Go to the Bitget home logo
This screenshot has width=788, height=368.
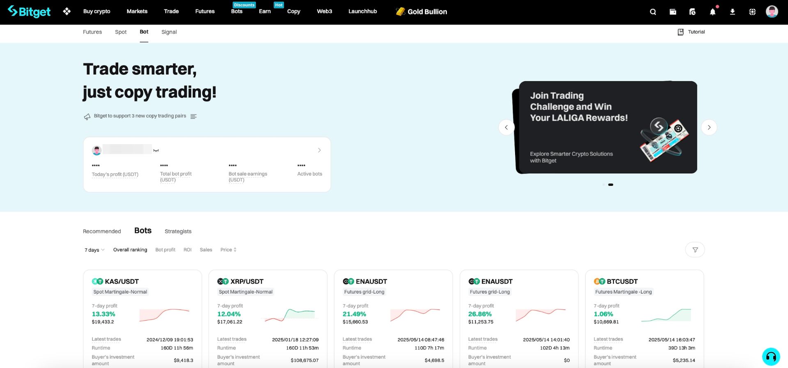point(29,11)
